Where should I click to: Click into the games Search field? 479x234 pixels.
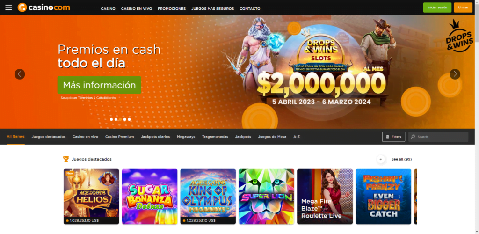[x=438, y=137]
